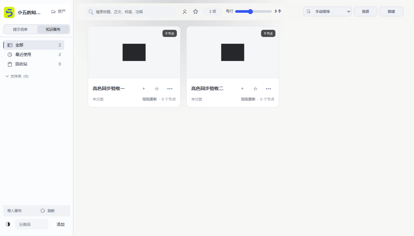Open the 手动排序 sort dropdown
Image resolution: width=414 pixels, height=236 pixels.
tap(328, 11)
